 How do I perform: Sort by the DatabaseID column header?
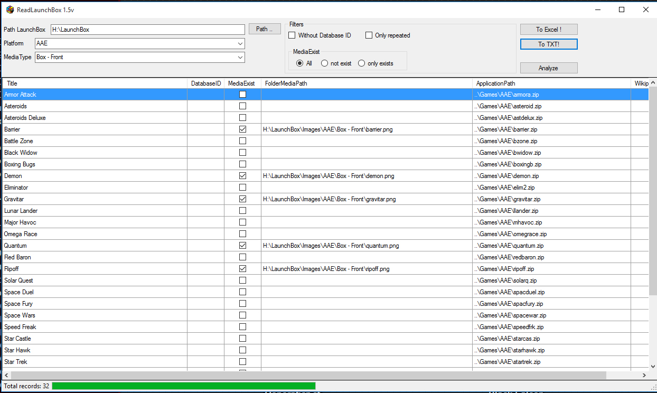click(x=206, y=83)
